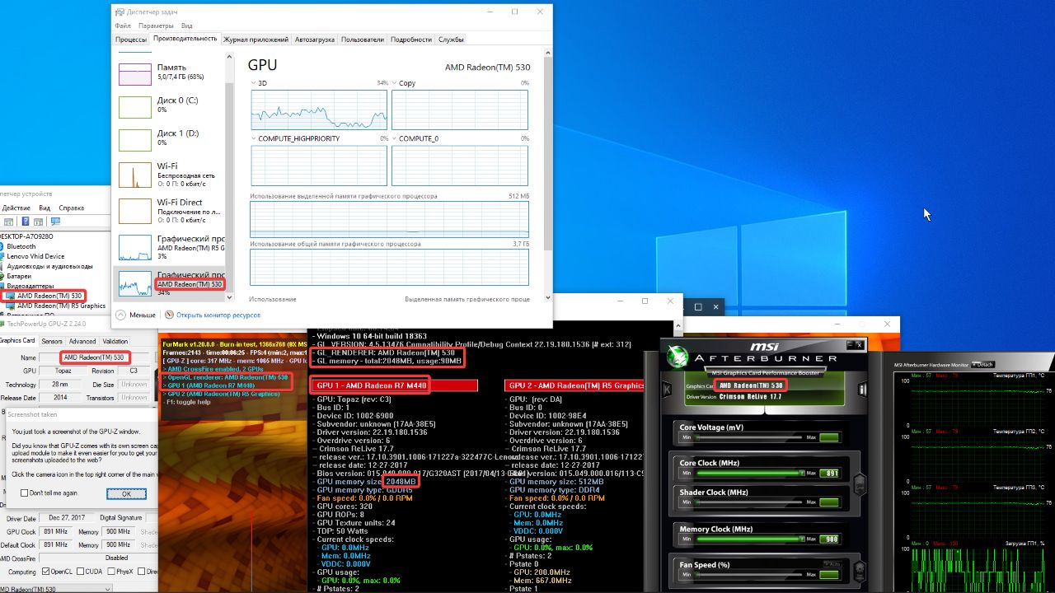Screen dimensions: 1055x593
Task: Click the Shader Clock slider track
Action: click(747, 502)
